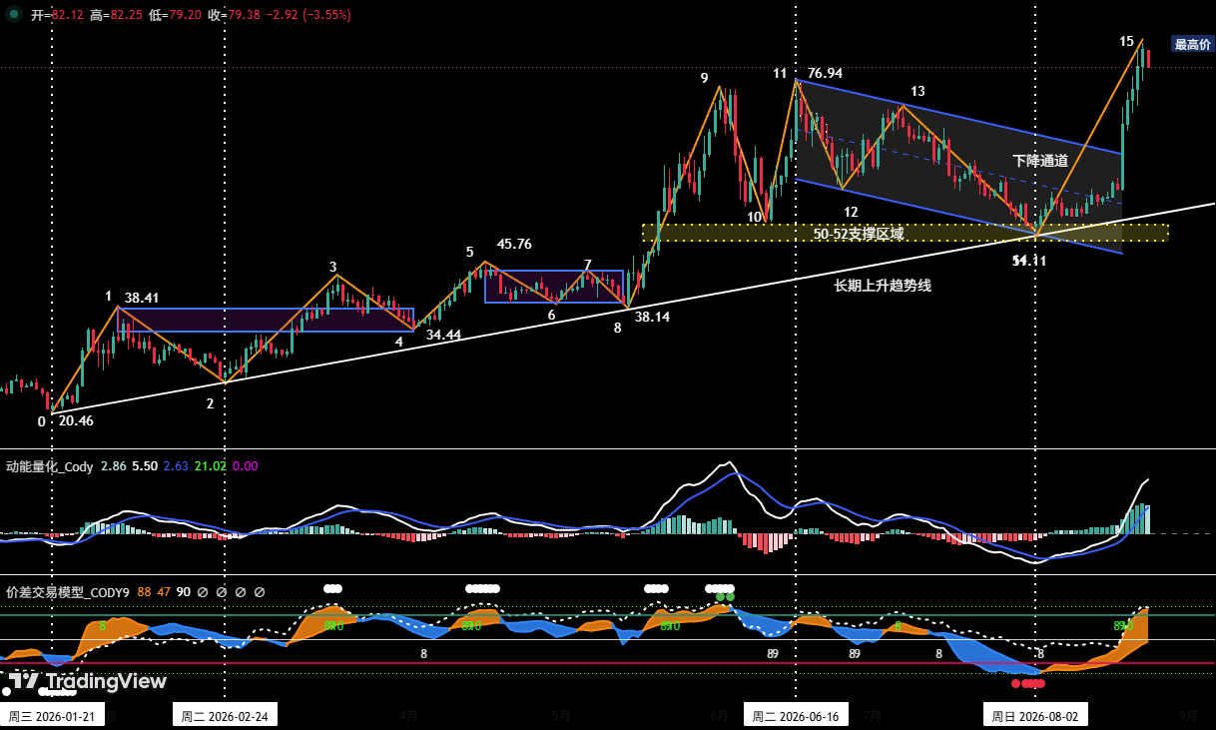Screen dimensions: 1216x730
Task: Select the purple rectangle spanning waves 1 to 4
Action: point(266,320)
